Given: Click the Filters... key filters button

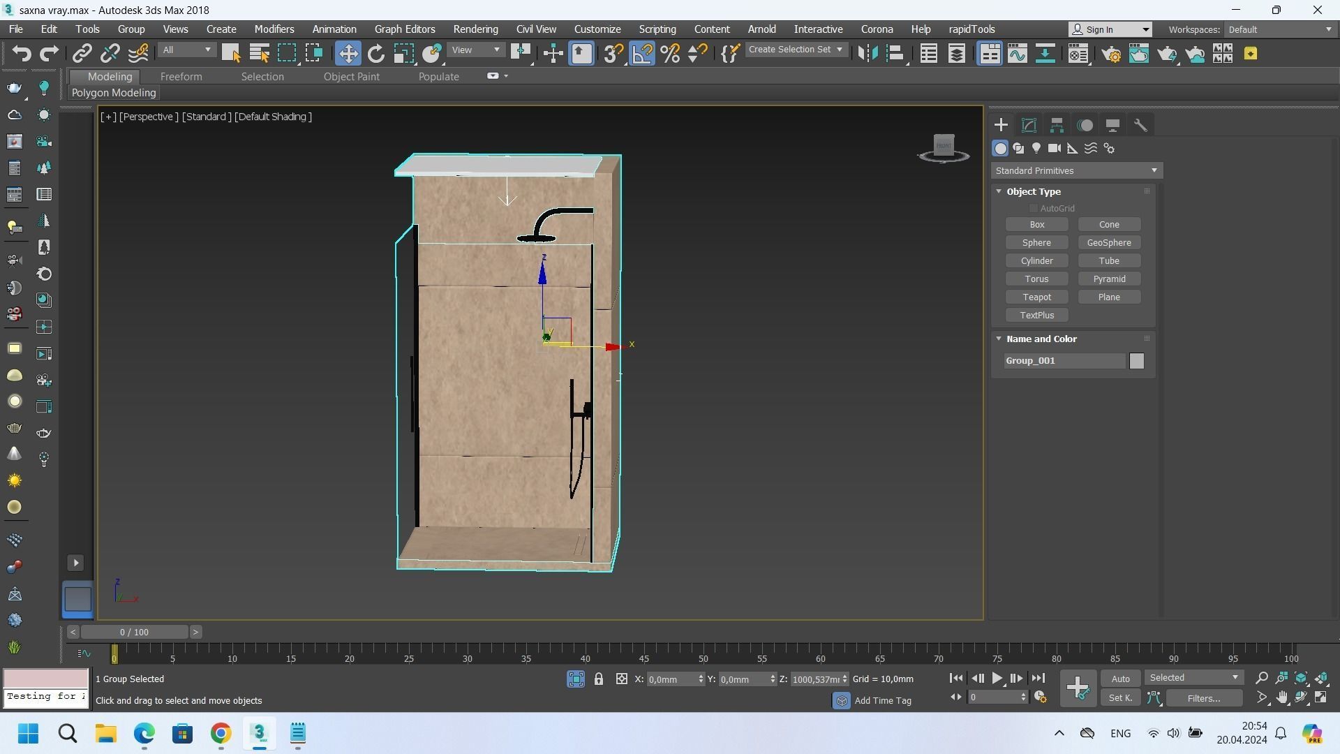Looking at the screenshot, I should coord(1204,698).
